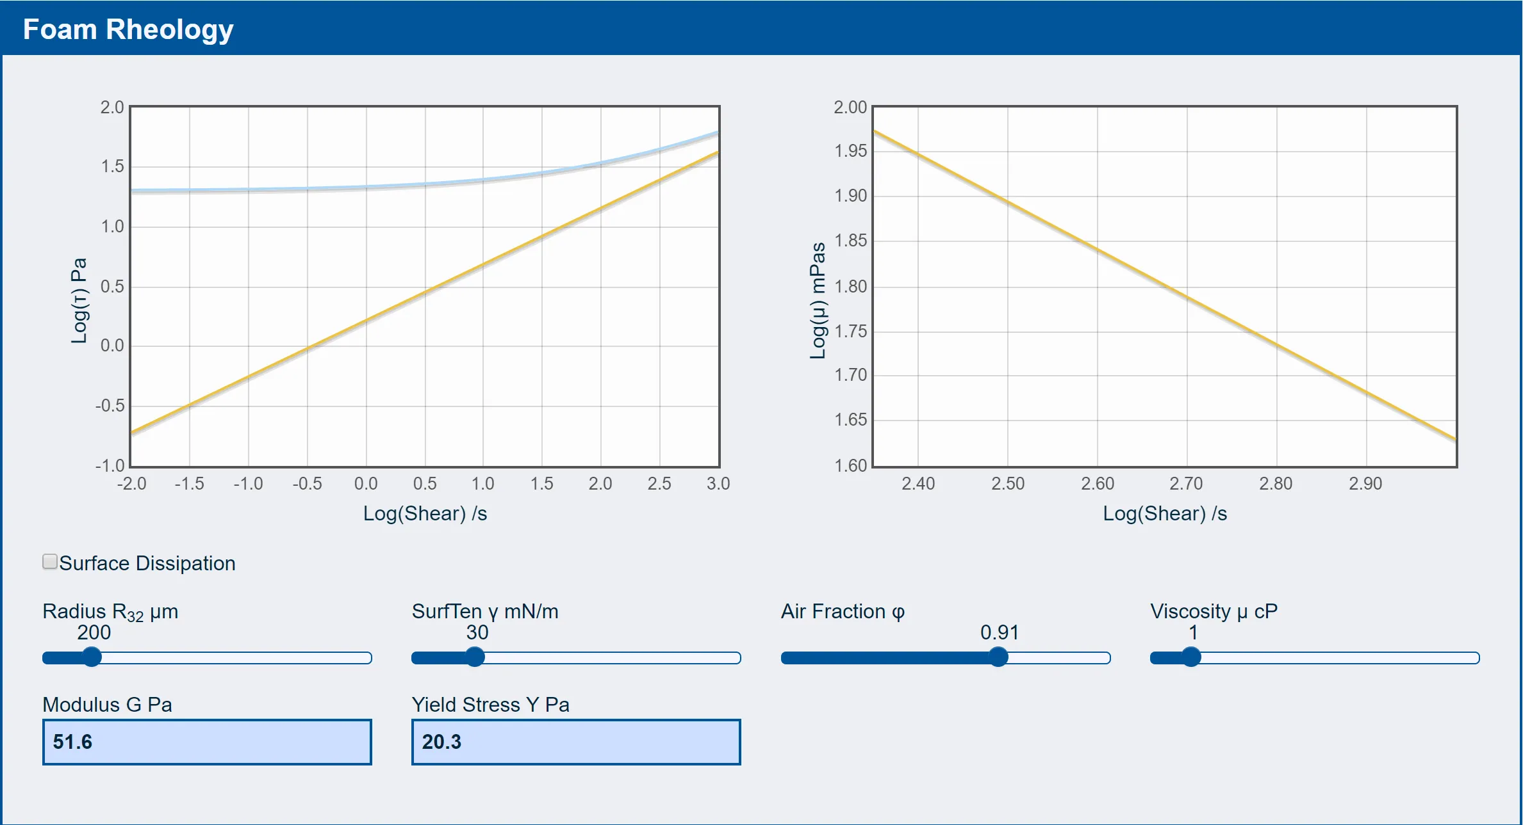1523x825 pixels.
Task: Click the Radius R32 slider handle
Action: click(92, 657)
